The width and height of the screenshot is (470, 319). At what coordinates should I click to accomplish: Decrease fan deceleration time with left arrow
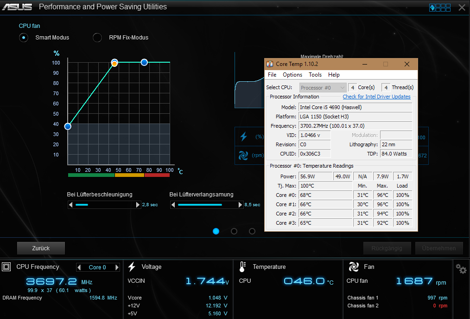pyautogui.click(x=173, y=205)
